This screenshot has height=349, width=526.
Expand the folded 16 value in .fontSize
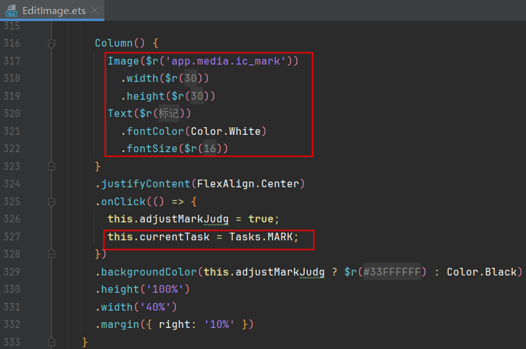click(209, 148)
